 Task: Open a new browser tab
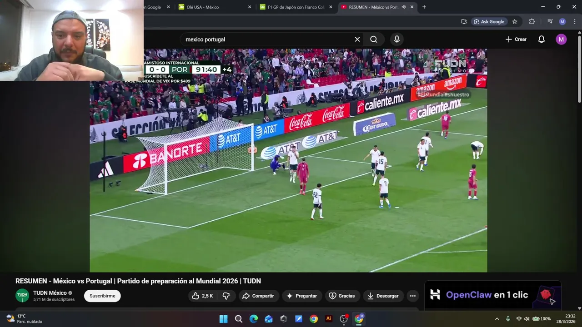coord(424,7)
